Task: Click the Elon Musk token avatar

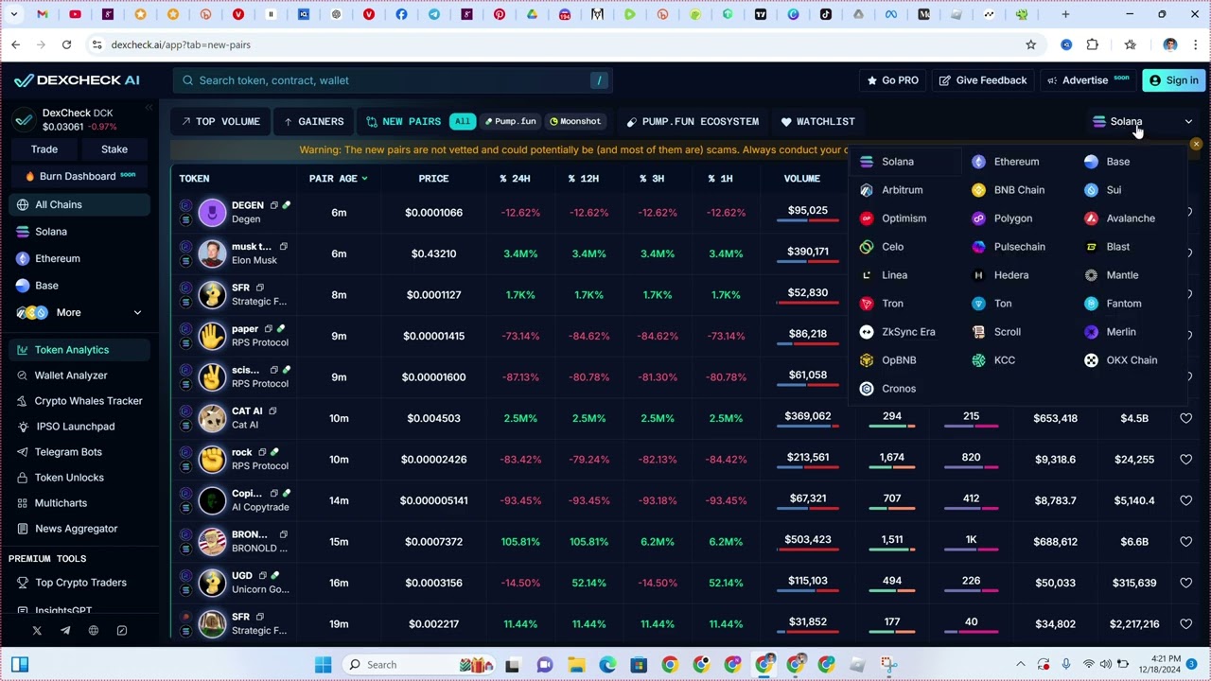Action: 212,253
